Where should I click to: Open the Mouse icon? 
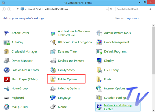coord(53,107)
